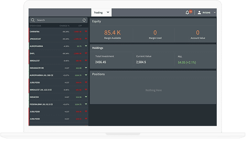Select the JPASSOCIAT stock row
The height and width of the screenshot is (148, 246).
(x=38, y=39)
